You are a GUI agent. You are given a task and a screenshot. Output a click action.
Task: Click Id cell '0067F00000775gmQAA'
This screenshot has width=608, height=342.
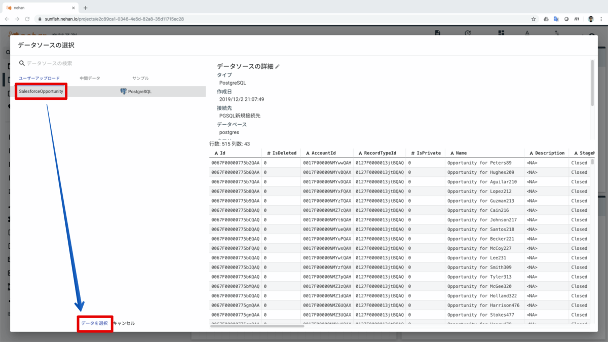coord(235,305)
